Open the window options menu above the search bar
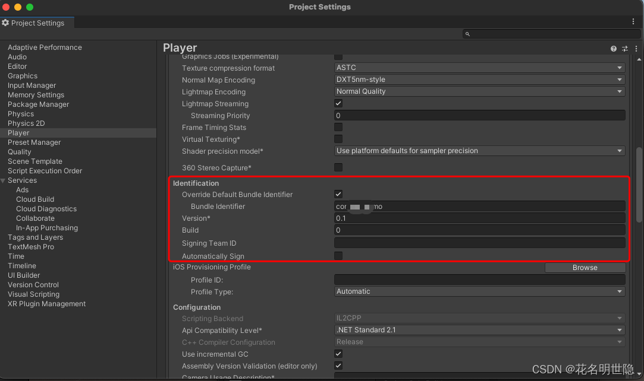Viewport: 644px width, 381px height. click(x=633, y=21)
